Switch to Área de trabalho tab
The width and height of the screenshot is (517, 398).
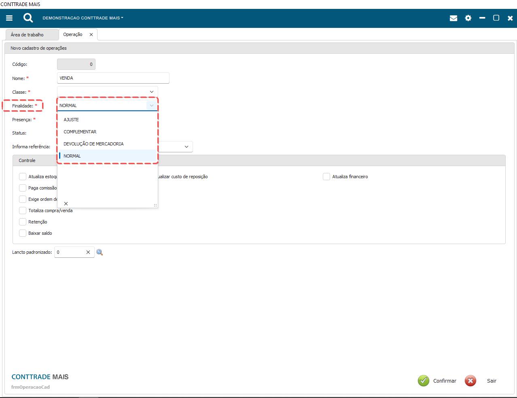coord(27,35)
